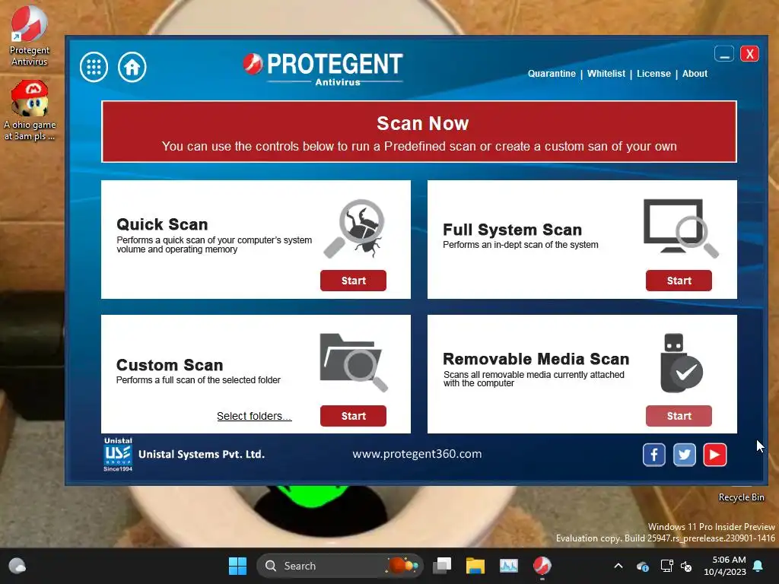
Task: Click the Quick Scan title text
Action: 162,224
